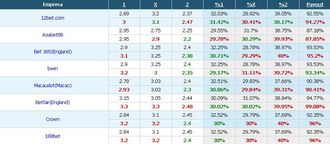Sort by the %X column header
Viewport: 330px width, 144px height.
(251, 5)
